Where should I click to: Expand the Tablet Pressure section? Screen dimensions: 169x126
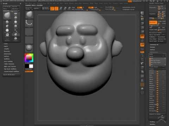tap(9, 64)
